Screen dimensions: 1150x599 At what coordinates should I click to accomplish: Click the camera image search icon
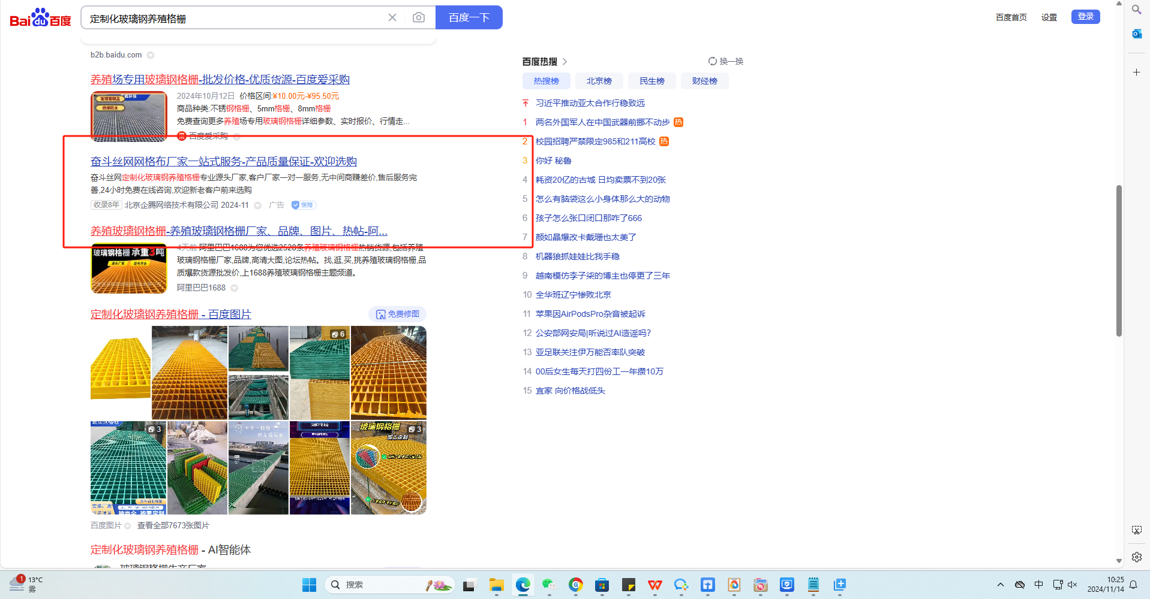click(x=418, y=17)
